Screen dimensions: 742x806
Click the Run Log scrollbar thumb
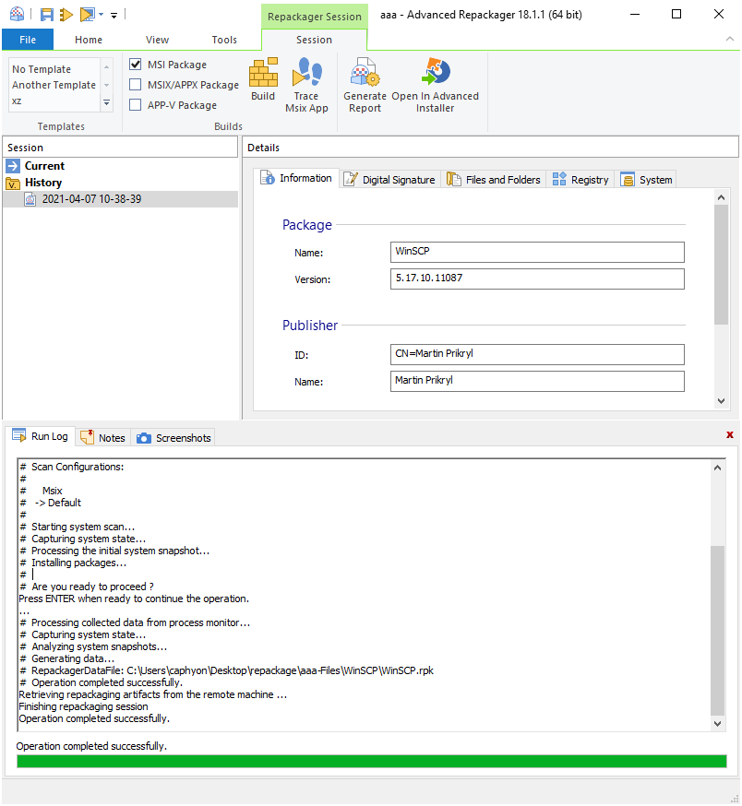click(717, 630)
